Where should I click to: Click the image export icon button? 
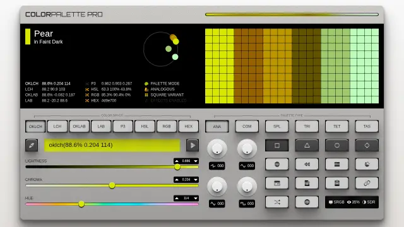point(277,183)
